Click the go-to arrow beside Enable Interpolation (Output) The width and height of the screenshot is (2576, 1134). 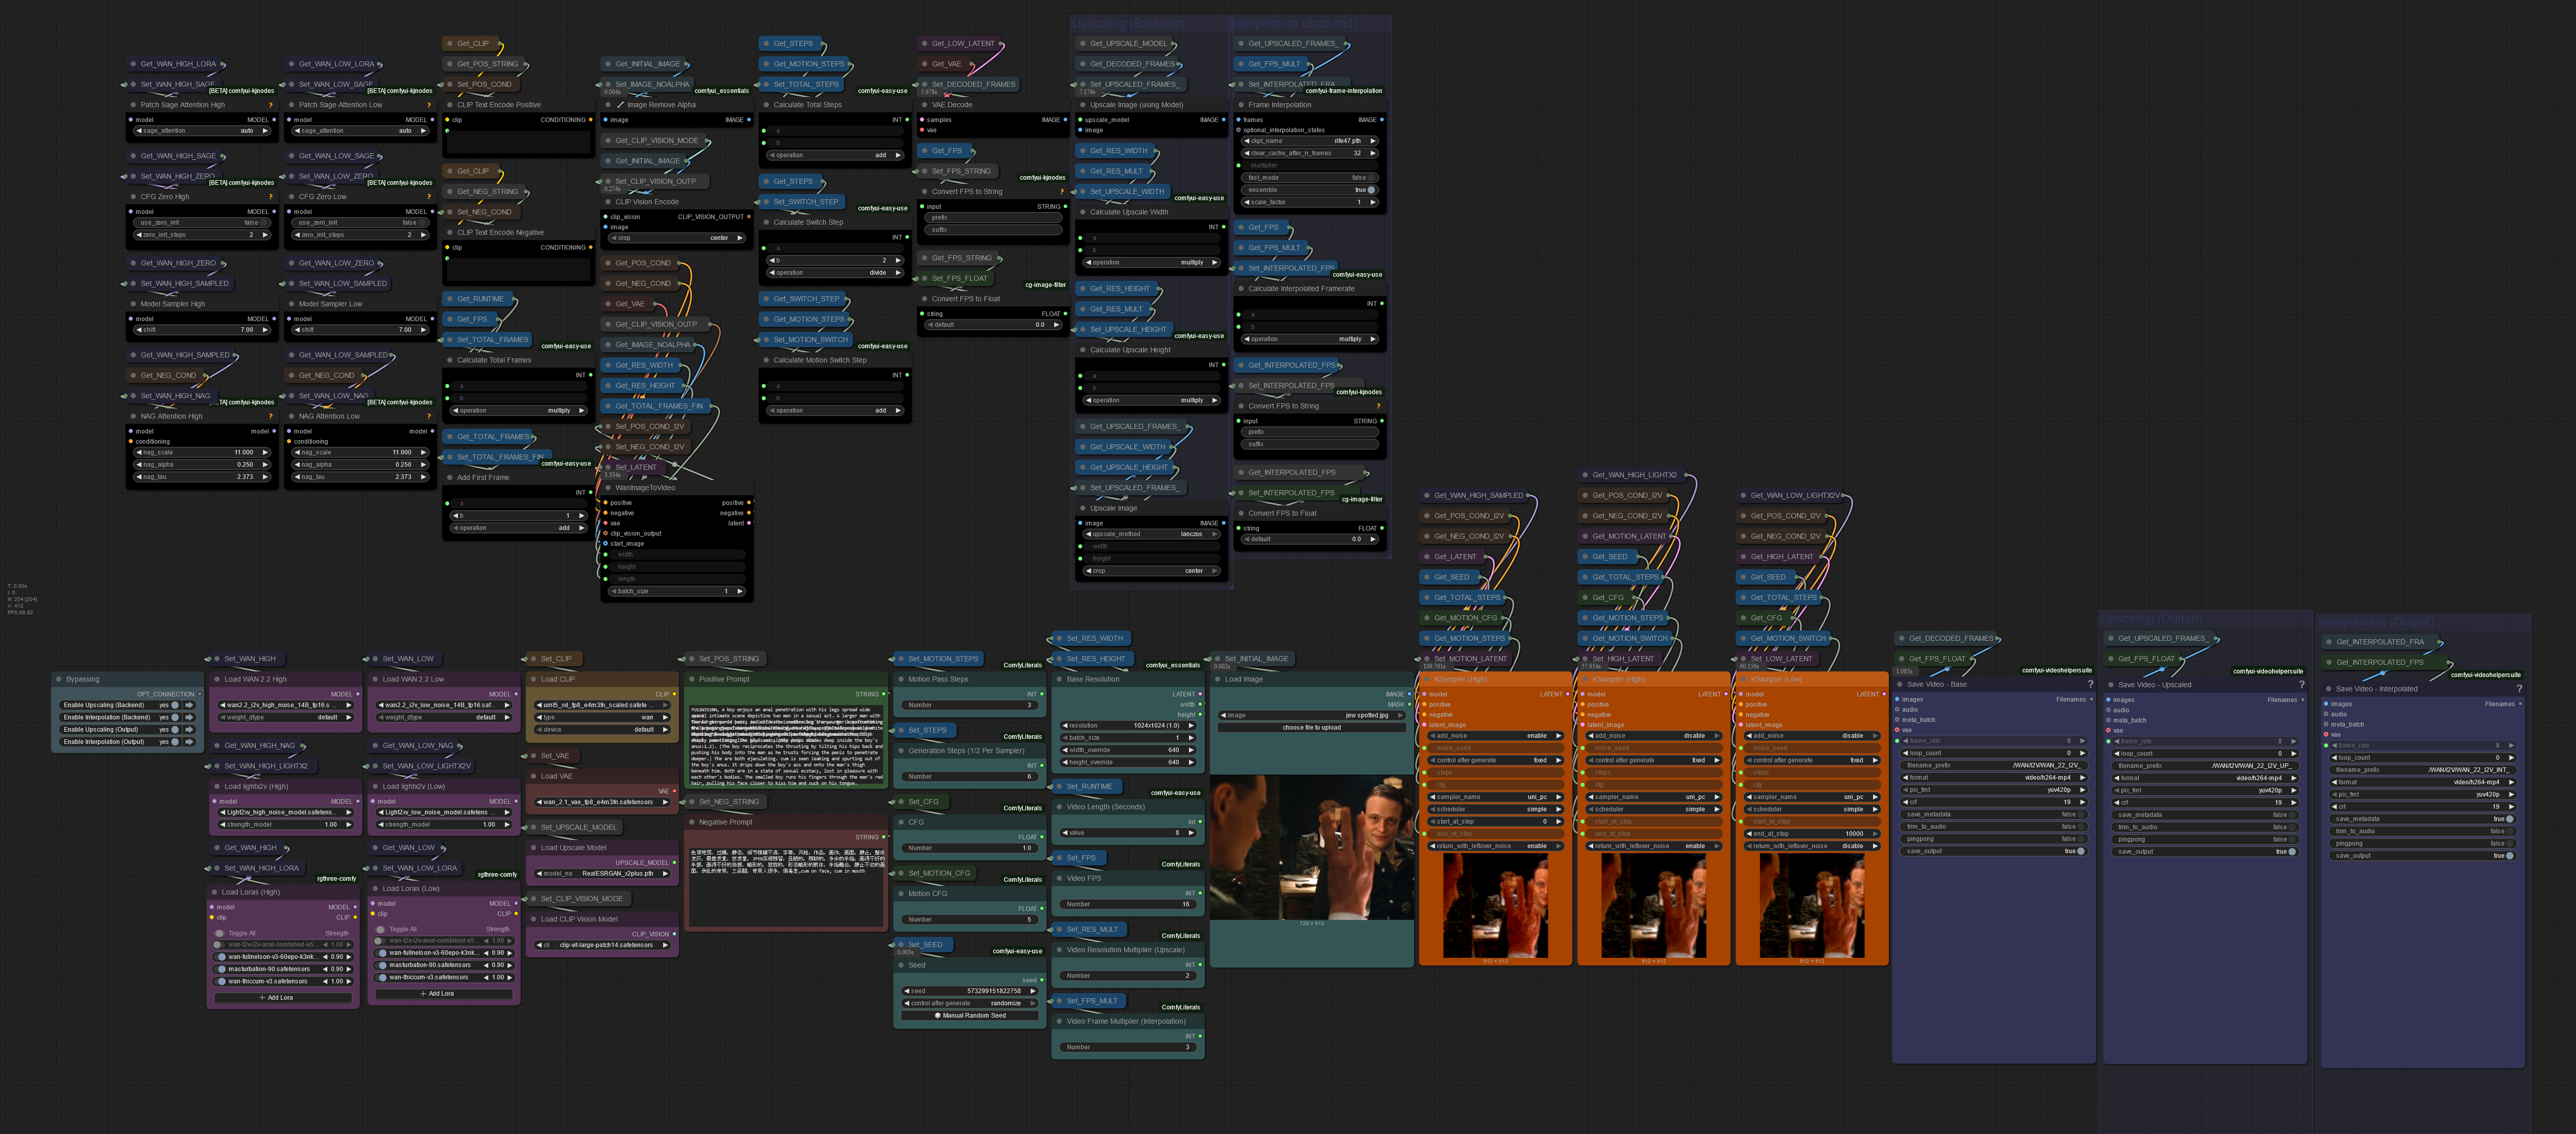pos(189,742)
